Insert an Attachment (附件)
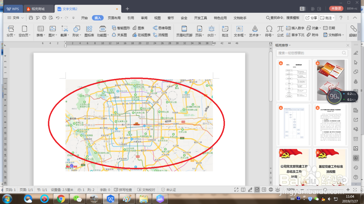 pos(312,35)
